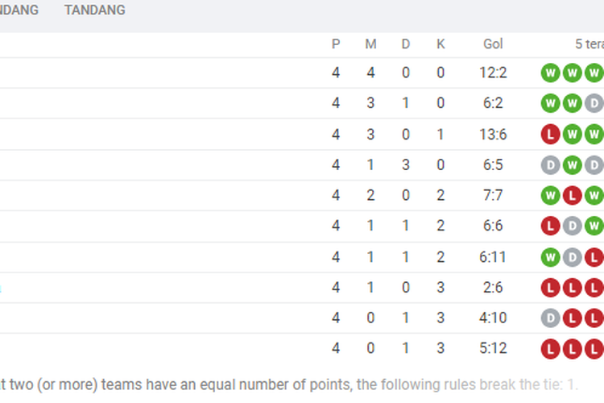Click the red L badge in the 6:6 row
Screen dimensions: 604x403
click(551, 226)
